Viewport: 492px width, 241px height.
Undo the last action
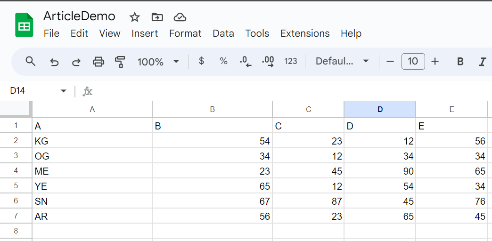(54, 62)
